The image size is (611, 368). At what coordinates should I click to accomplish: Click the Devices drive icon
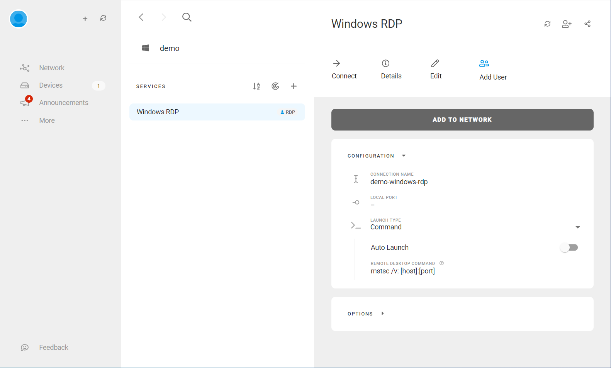tap(25, 85)
